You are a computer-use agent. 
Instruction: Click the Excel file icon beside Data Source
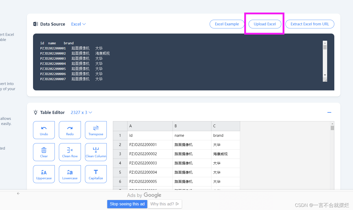35,24
